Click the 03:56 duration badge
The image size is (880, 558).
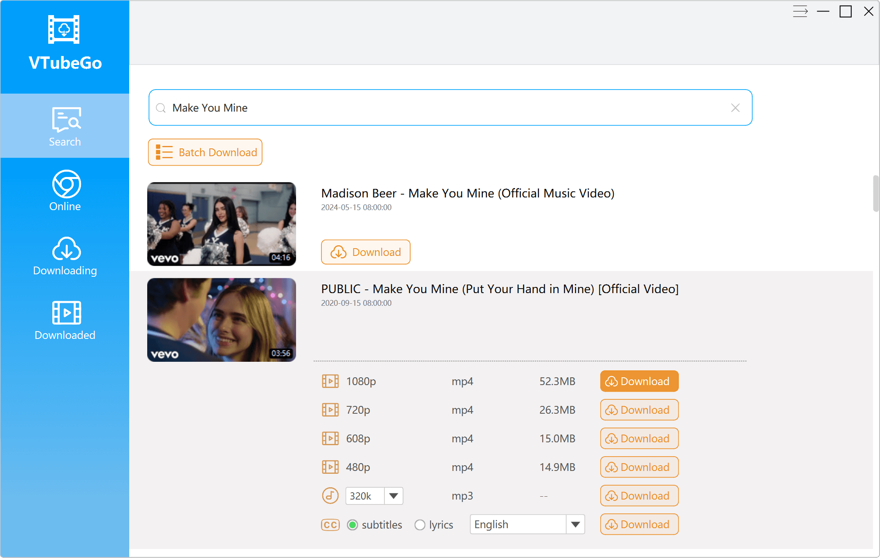pyautogui.click(x=281, y=353)
